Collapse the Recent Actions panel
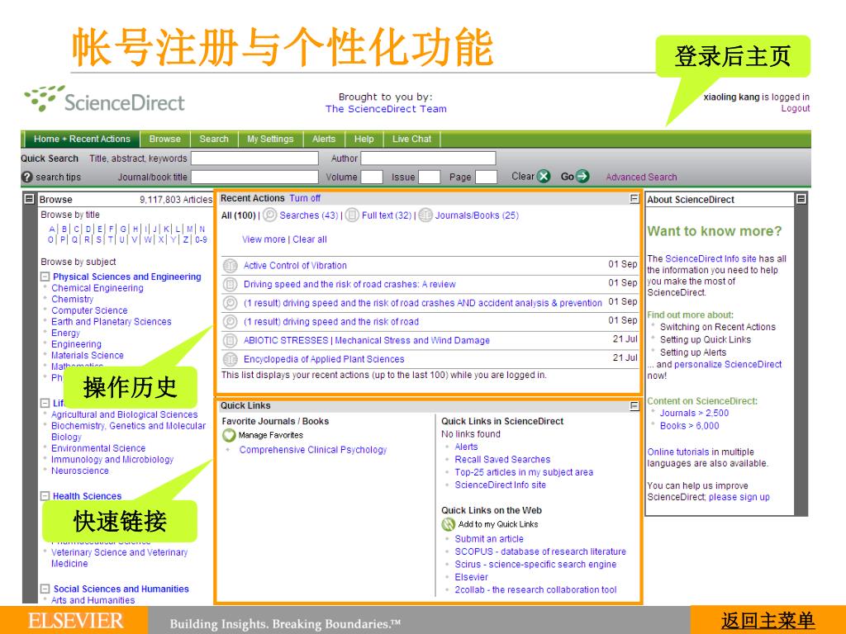 [x=634, y=199]
